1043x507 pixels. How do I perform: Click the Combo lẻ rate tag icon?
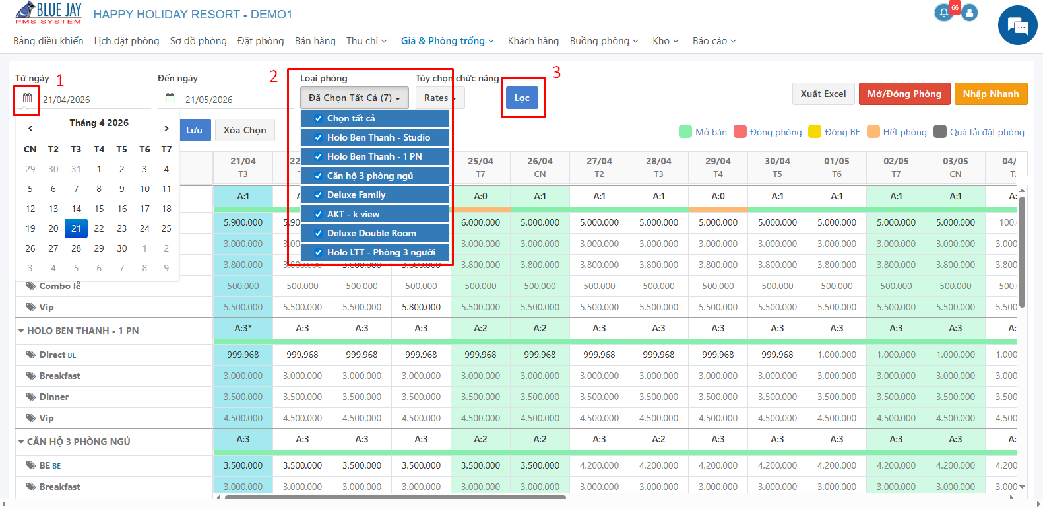(30, 286)
